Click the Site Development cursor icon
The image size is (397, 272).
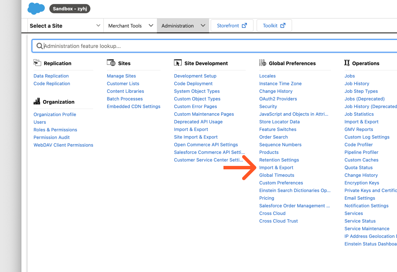tap(178, 63)
